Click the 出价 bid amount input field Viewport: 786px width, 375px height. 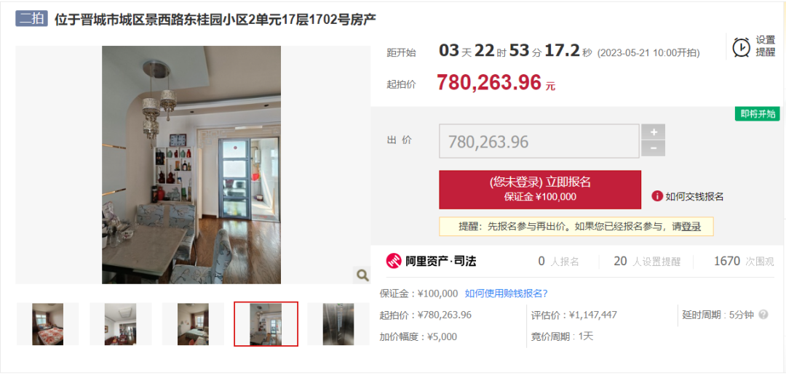pyautogui.click(x=539, y=142)
